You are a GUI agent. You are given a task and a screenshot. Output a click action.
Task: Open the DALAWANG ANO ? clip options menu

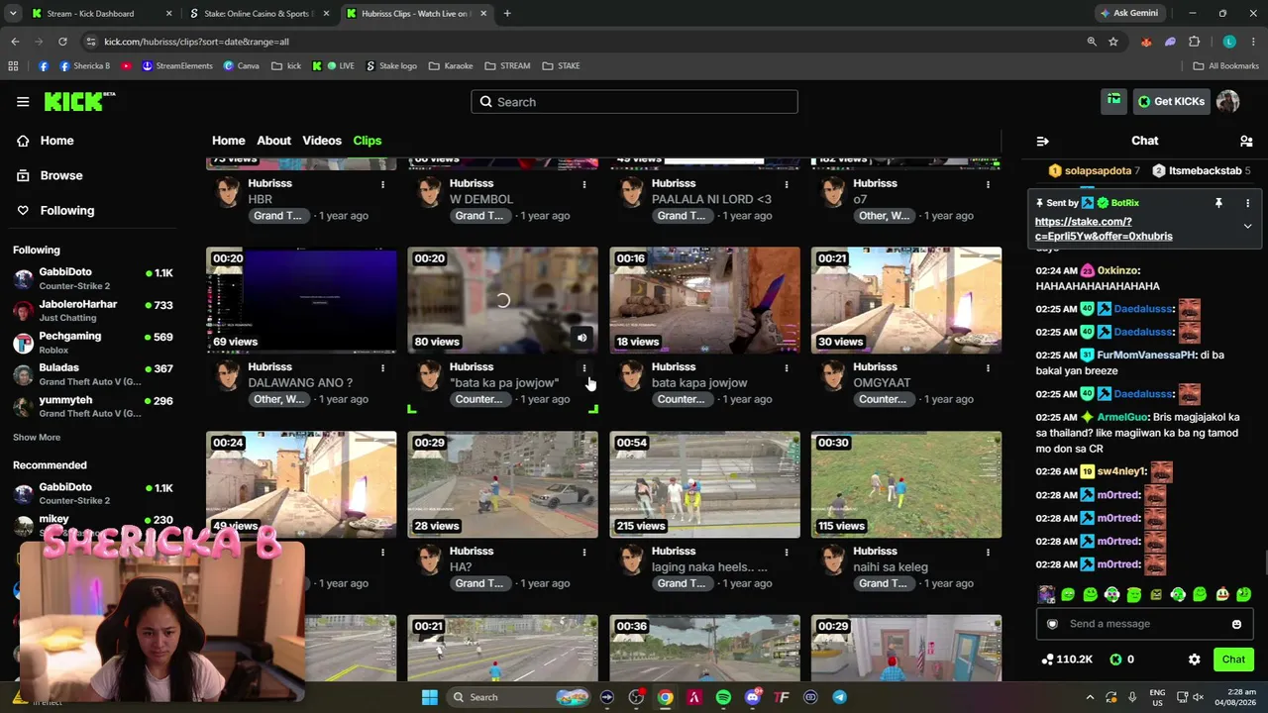(x=382, y=368)
